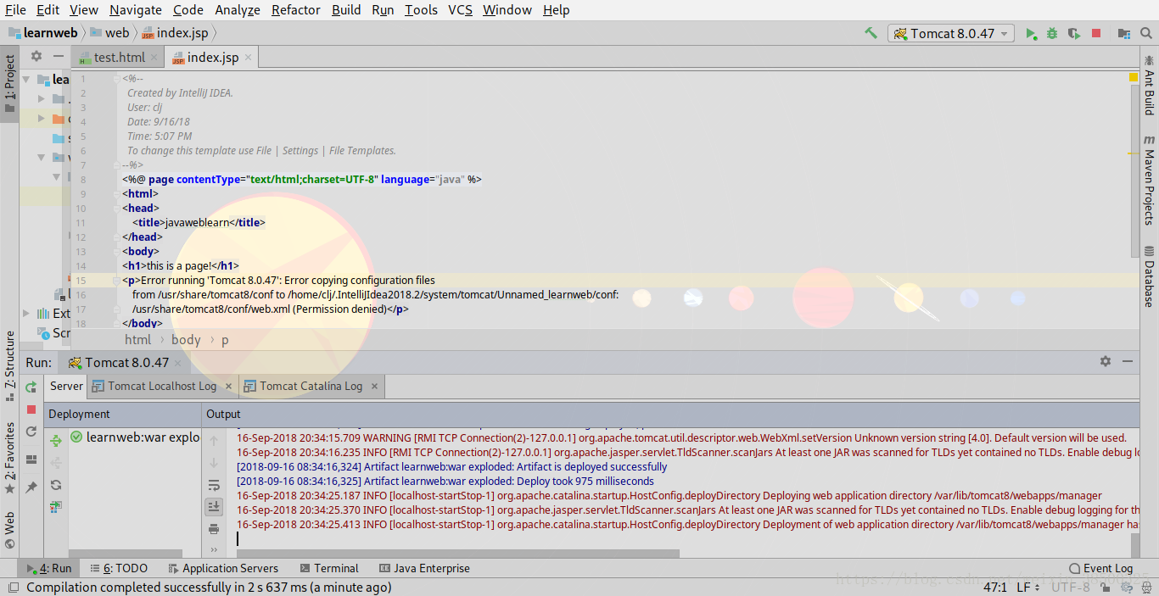
Task: Show more console actions via the double chevron
Action: [214, 549]
